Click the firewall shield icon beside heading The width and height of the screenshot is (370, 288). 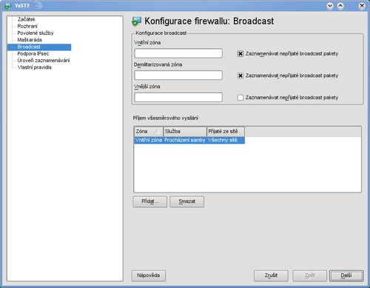pos(136,21)
